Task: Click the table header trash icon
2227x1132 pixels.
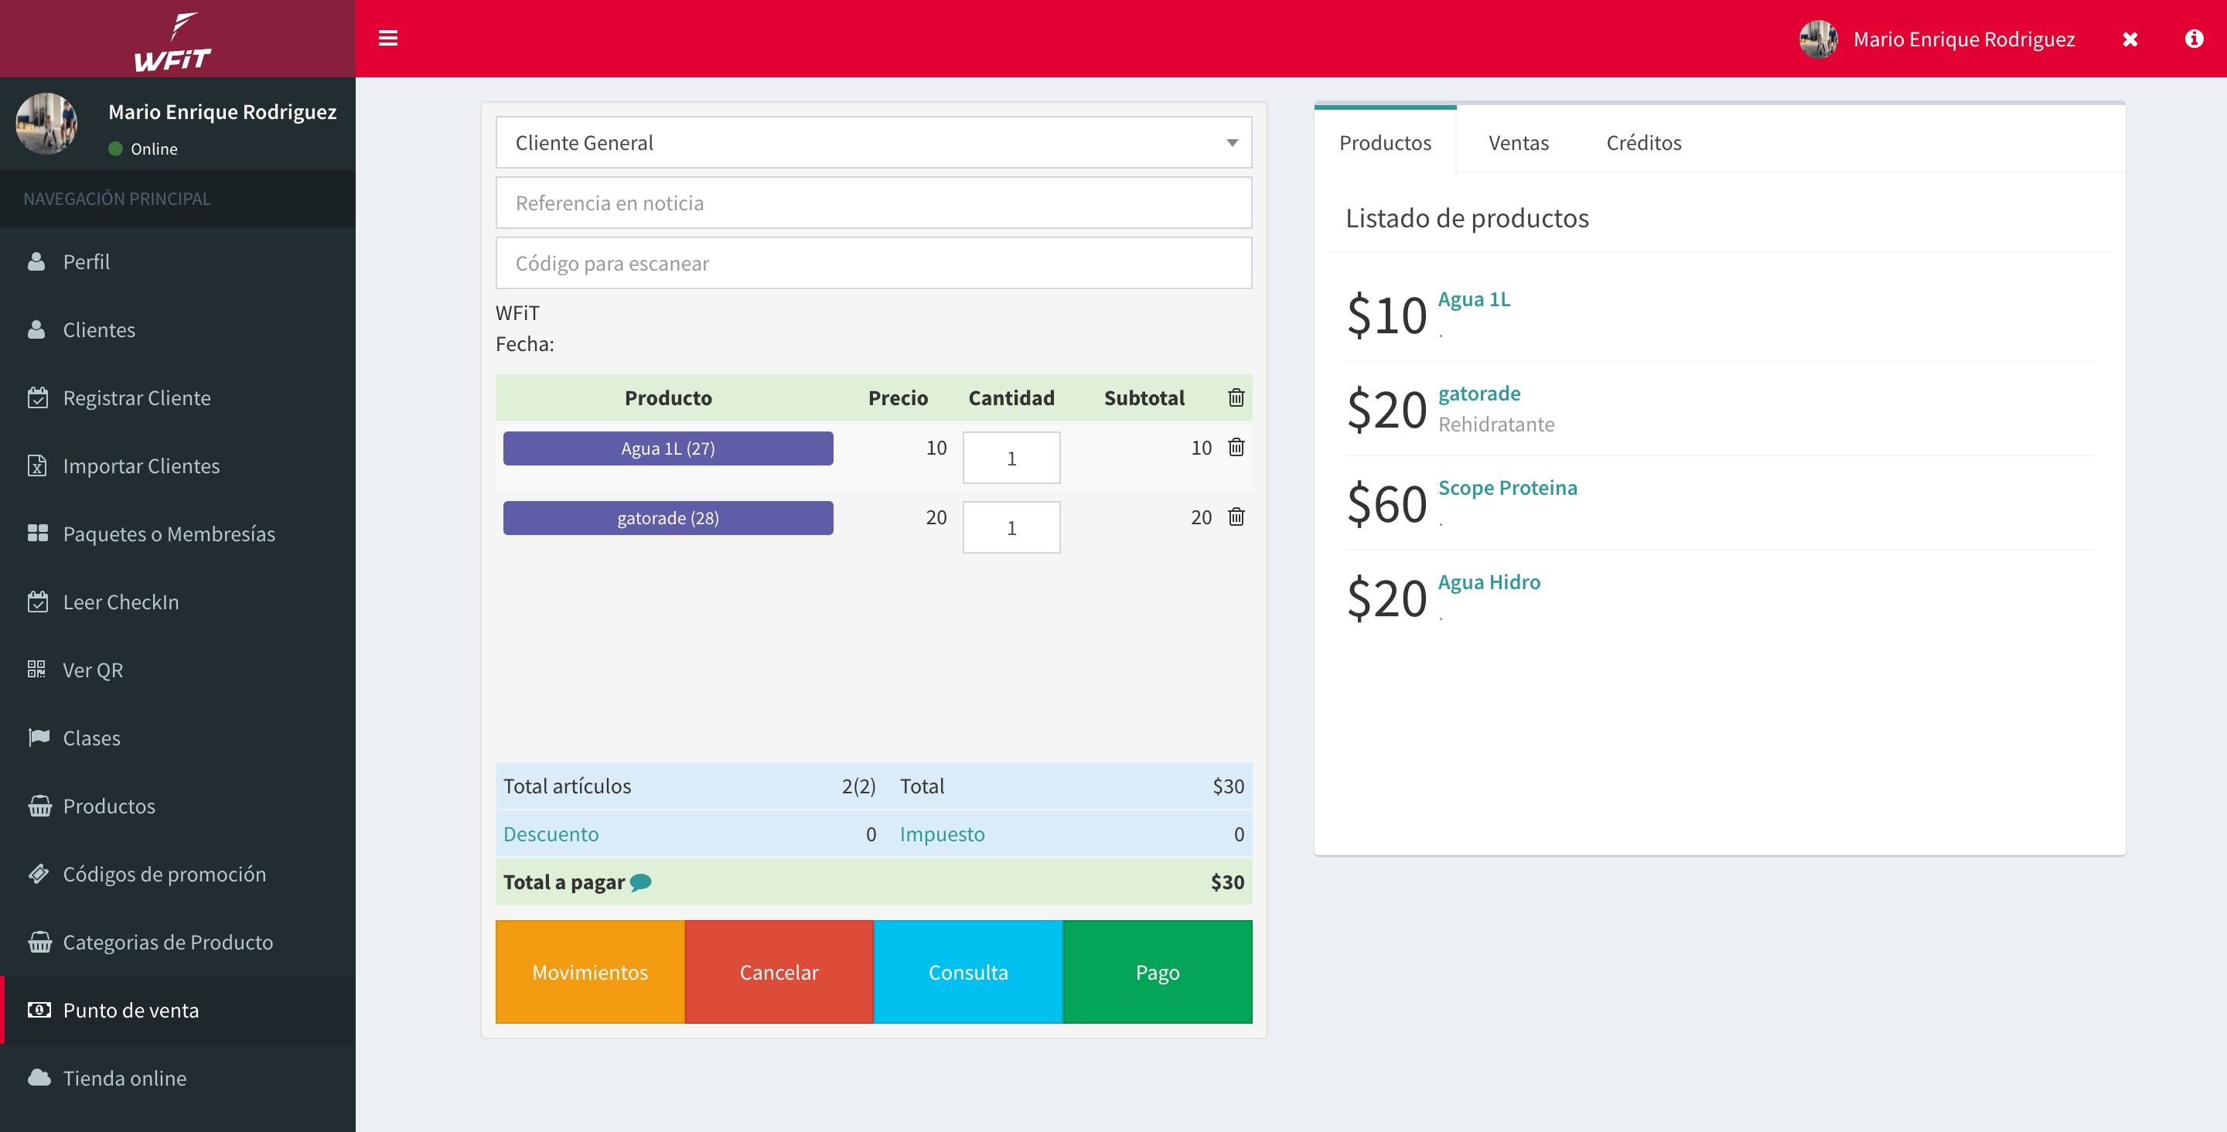Action: coord(1236,397)
